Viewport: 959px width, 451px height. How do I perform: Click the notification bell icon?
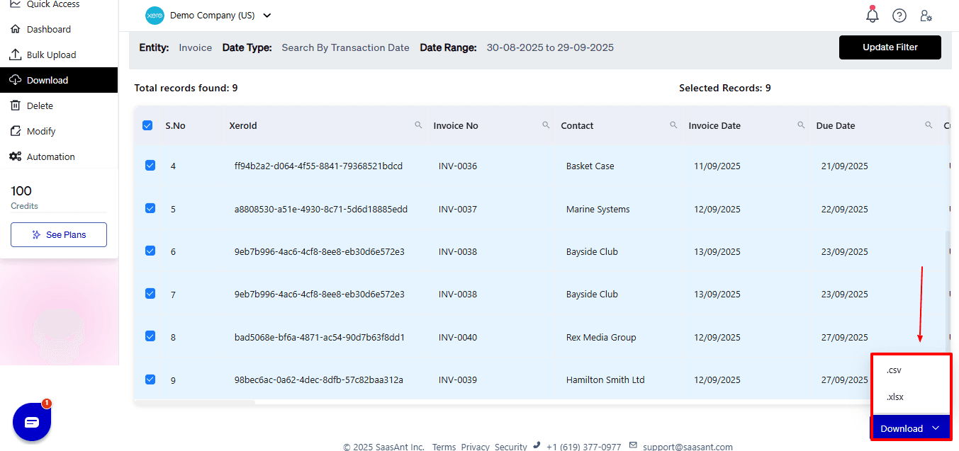[x=873, y=15]
